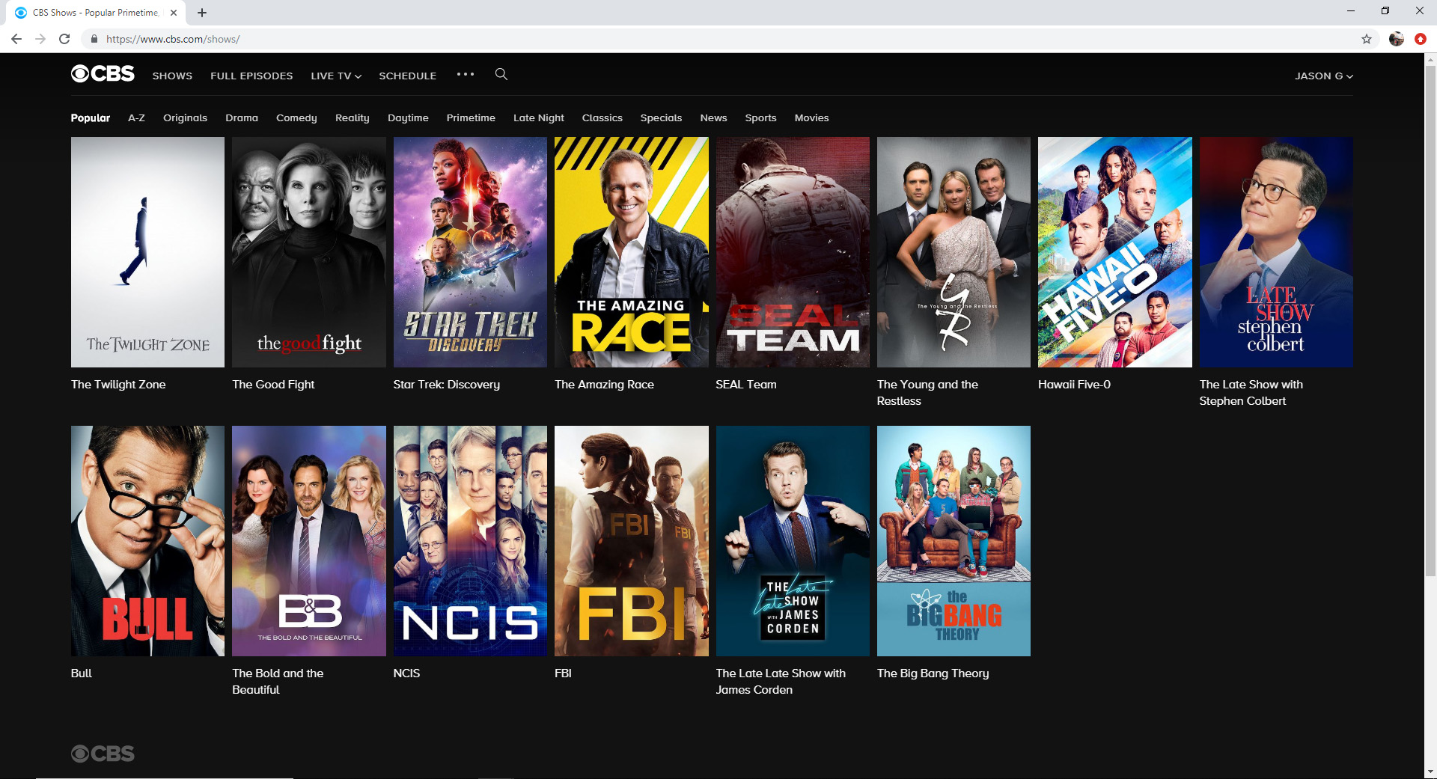Switch to the A-Z category tab

coord(136,117)
